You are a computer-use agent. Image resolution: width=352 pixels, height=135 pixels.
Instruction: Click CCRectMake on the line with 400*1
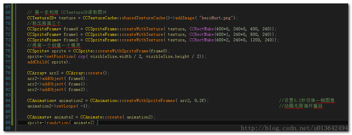pos(201,34)
